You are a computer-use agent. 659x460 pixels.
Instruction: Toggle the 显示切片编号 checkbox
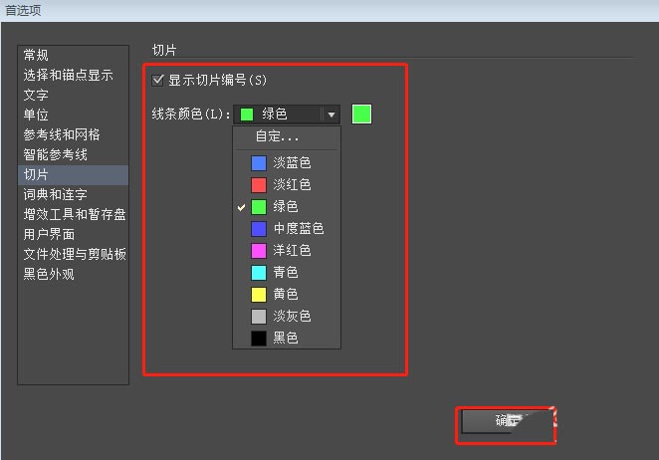(158, 80)
